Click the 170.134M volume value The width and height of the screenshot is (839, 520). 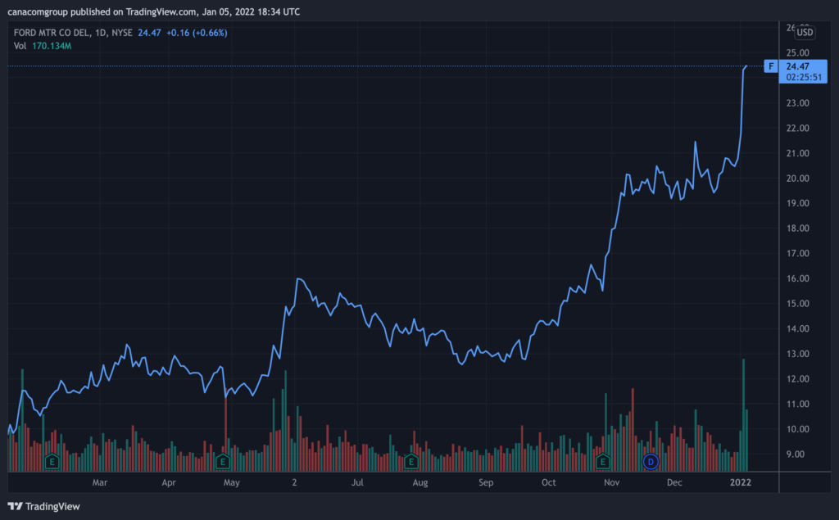(52, 46)
